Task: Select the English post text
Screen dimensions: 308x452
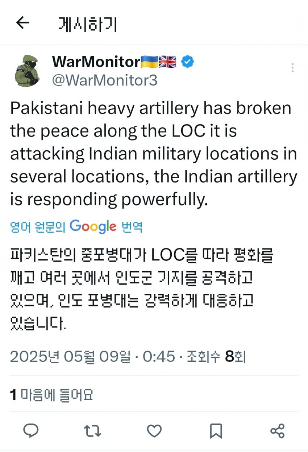Action: 154,154
